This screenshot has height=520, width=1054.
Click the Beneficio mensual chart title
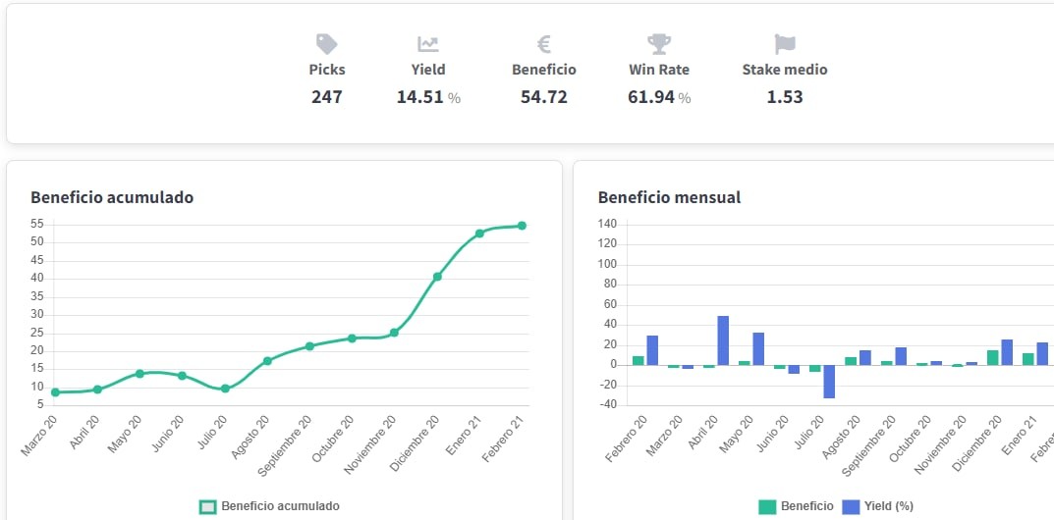click(x=670, y=197)
